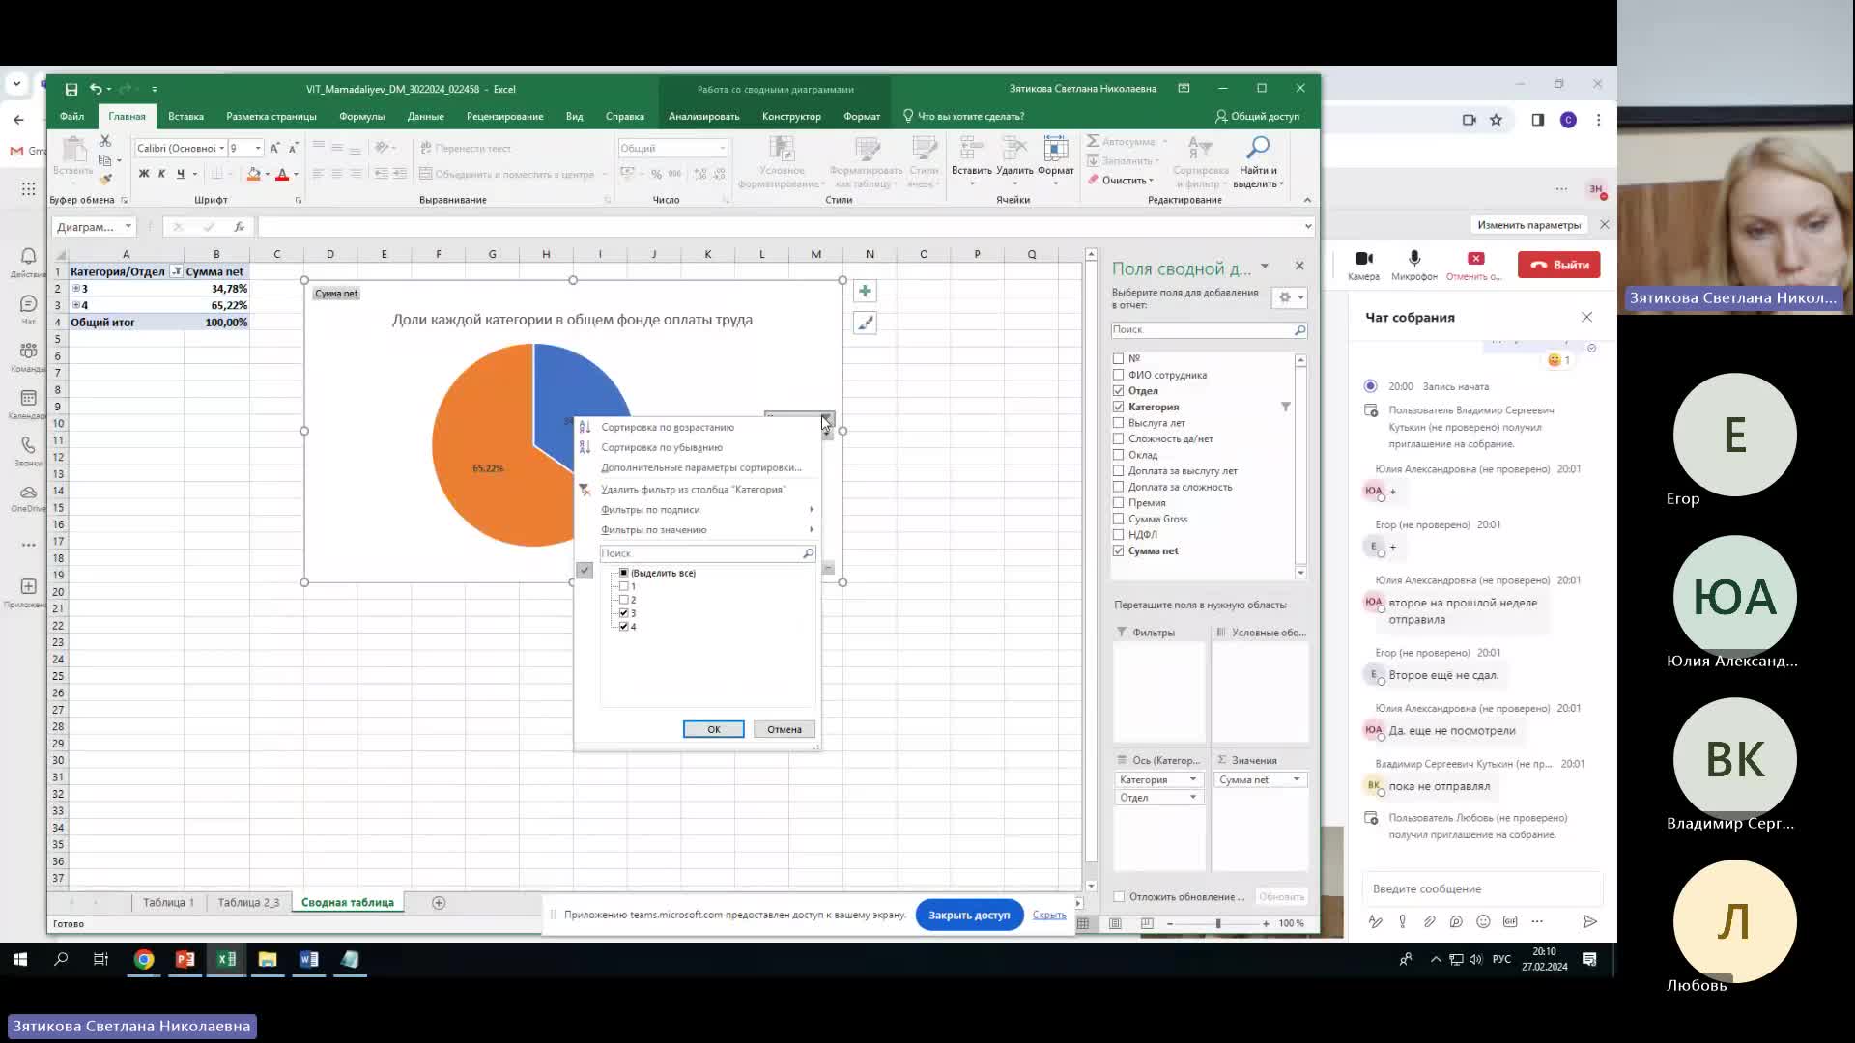Click the italic formatting button

tap(161, 175)
